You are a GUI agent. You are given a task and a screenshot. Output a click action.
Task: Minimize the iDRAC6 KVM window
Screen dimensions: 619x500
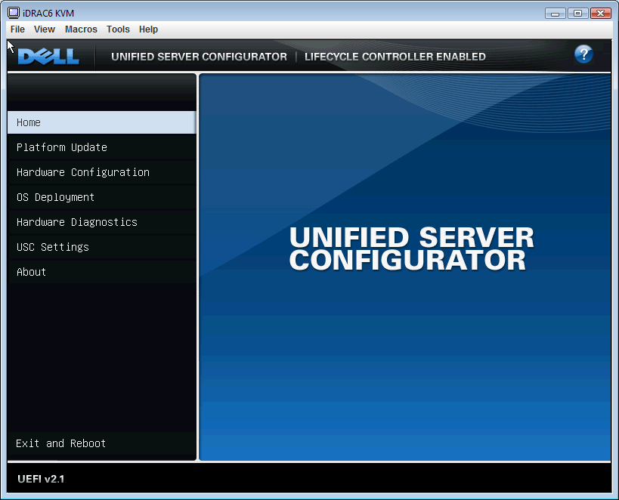tap(555, 14)
